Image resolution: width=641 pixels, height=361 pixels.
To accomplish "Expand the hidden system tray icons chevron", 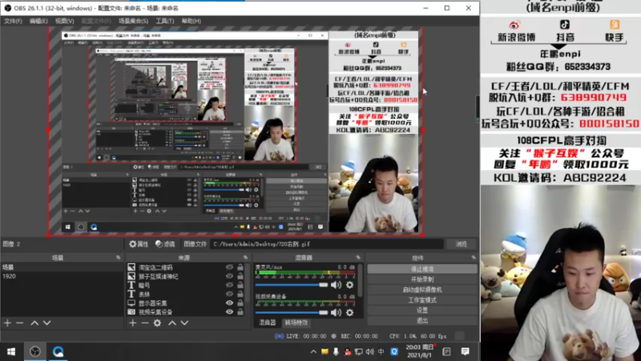I will coord(313,351).
